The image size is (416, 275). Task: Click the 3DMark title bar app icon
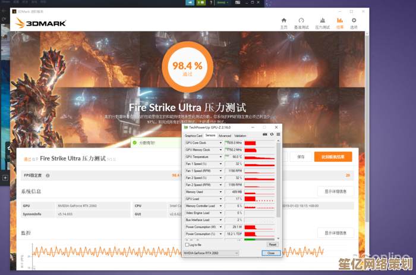14,11
